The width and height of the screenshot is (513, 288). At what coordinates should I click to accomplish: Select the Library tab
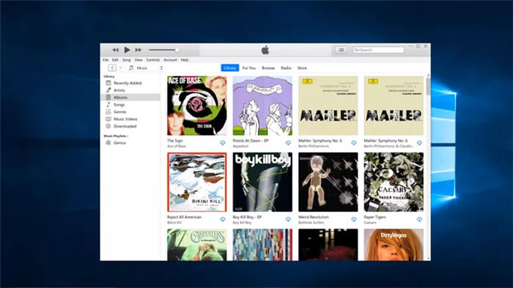230,67
